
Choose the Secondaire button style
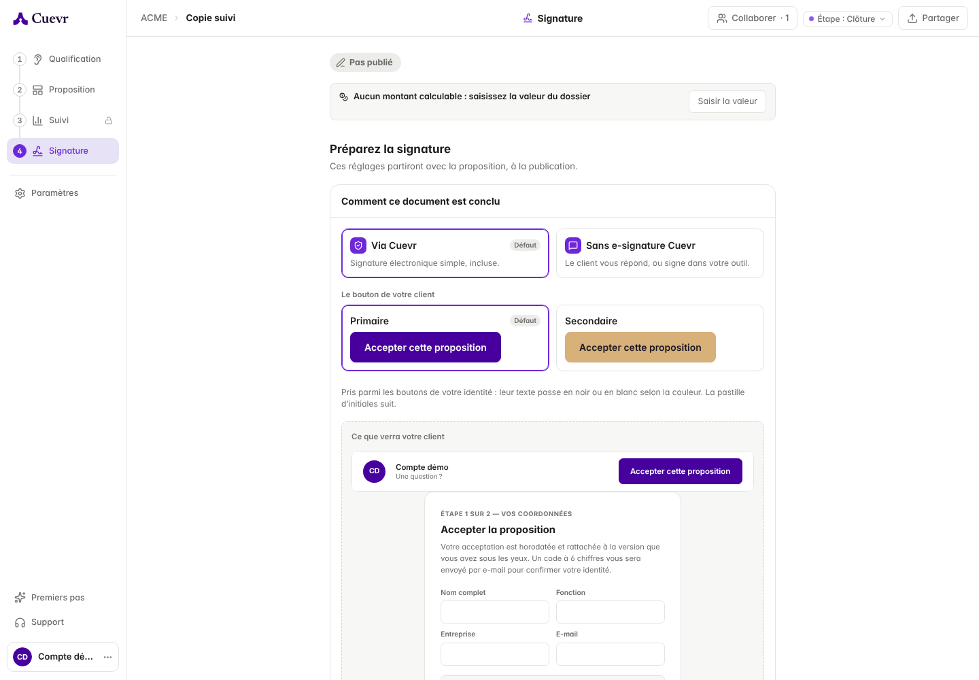pos(660,338)
